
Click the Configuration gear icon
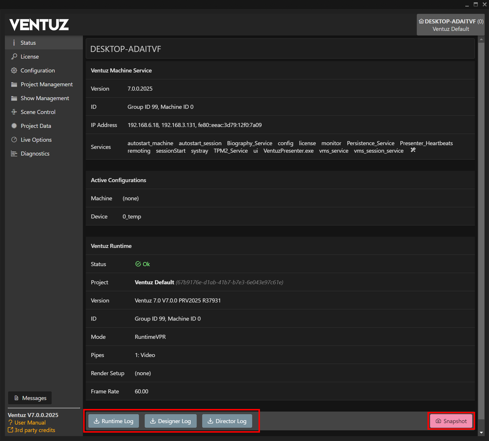(x=14, y=70)
